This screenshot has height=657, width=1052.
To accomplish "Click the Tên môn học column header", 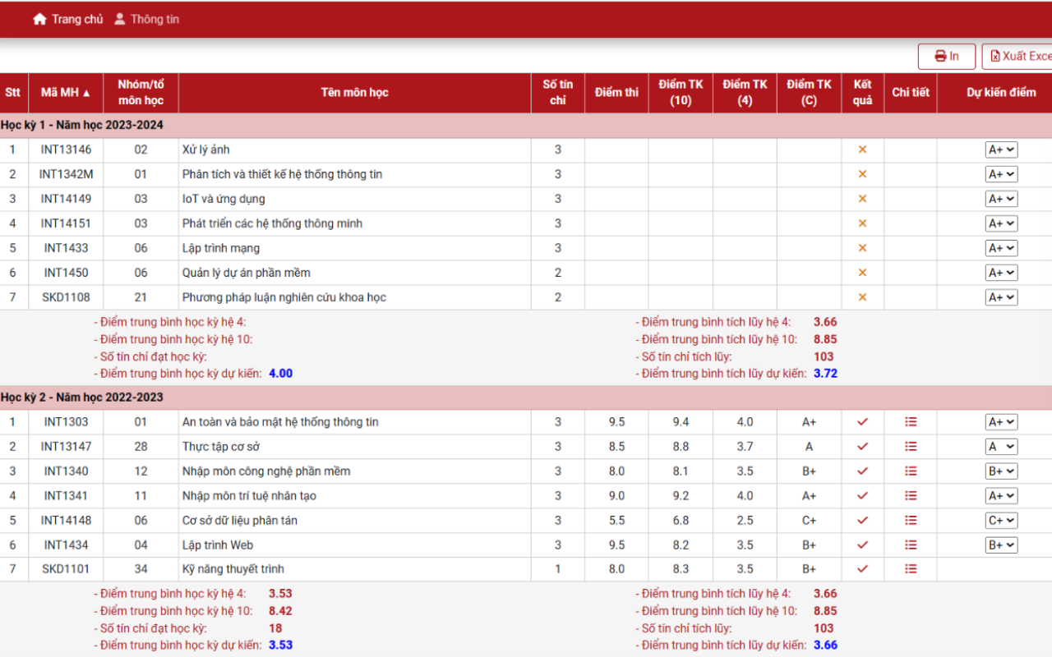I will point(354,93).
